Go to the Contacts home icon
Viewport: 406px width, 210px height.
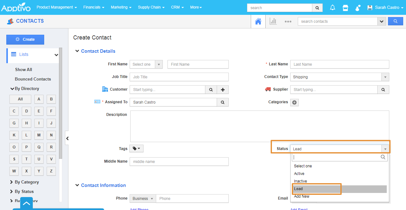[x=258, y=21]
